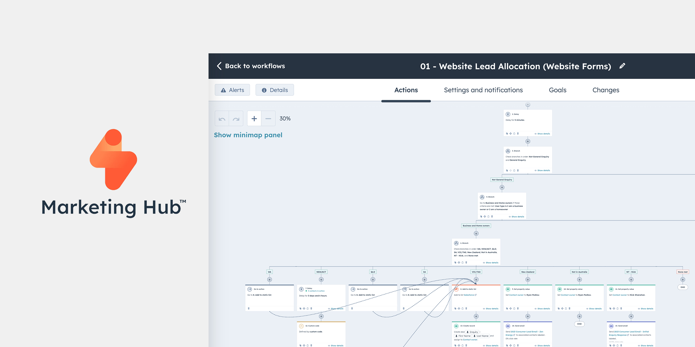
Task: Zoom in using the plus magnifier button
Action: click(254, 118)
